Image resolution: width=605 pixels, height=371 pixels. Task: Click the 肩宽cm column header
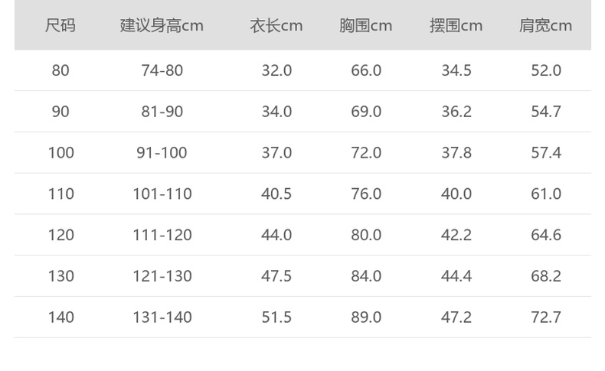tap(546, 25)
